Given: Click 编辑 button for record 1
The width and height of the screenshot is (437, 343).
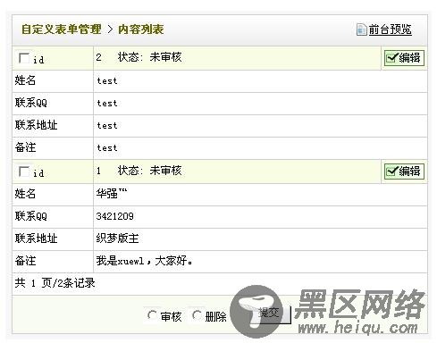Looking at the screenshot, I should pos(404,171).
